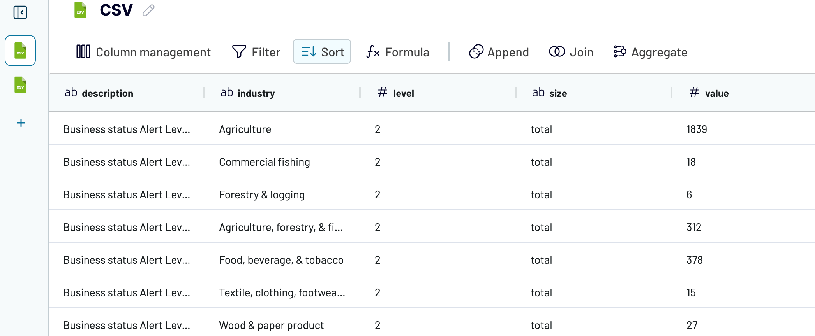Viewport: 815px width, 336px height.
Task: Select the 'Agriculture' industry cell
Action: point(245,129)
